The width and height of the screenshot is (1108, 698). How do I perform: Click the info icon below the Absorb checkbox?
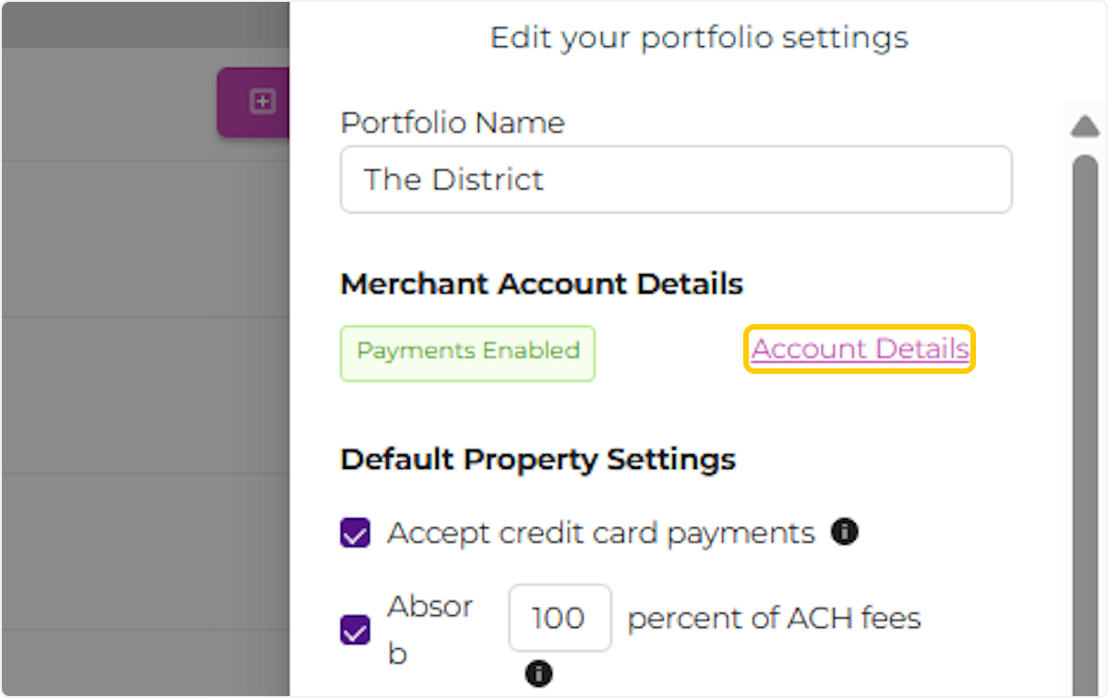[x=538, y=674]
